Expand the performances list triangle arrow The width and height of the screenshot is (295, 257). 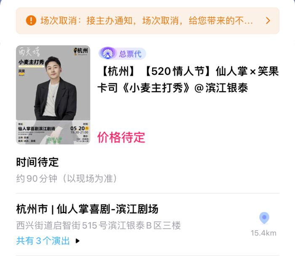(78, 241)
